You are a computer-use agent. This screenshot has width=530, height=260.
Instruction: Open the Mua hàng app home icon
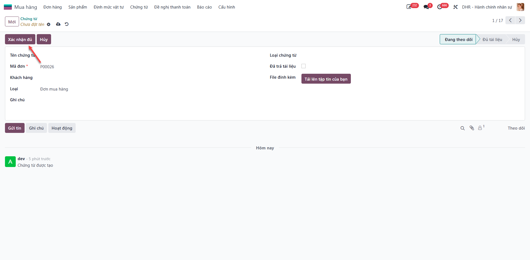(8, 7)
